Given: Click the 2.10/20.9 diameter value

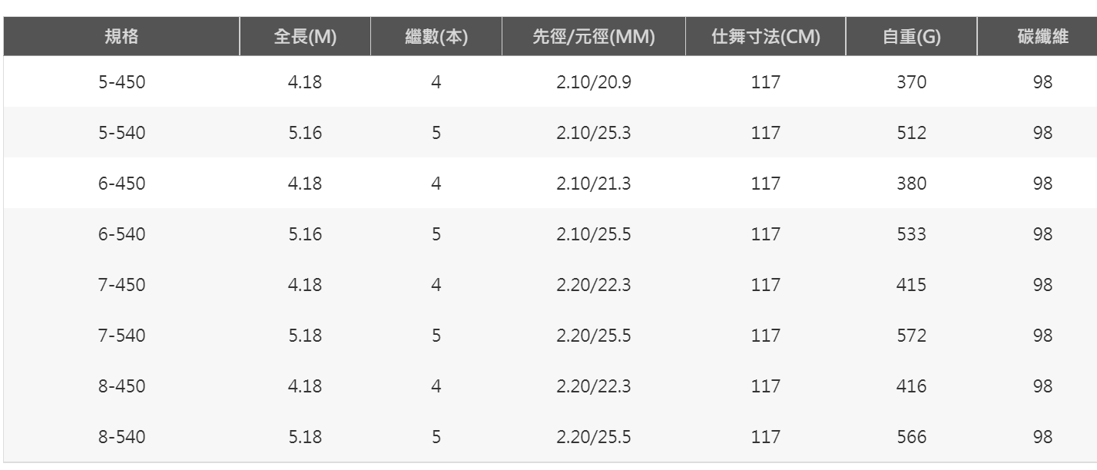Looking at the screenshot, I should [x=594, y=81].
